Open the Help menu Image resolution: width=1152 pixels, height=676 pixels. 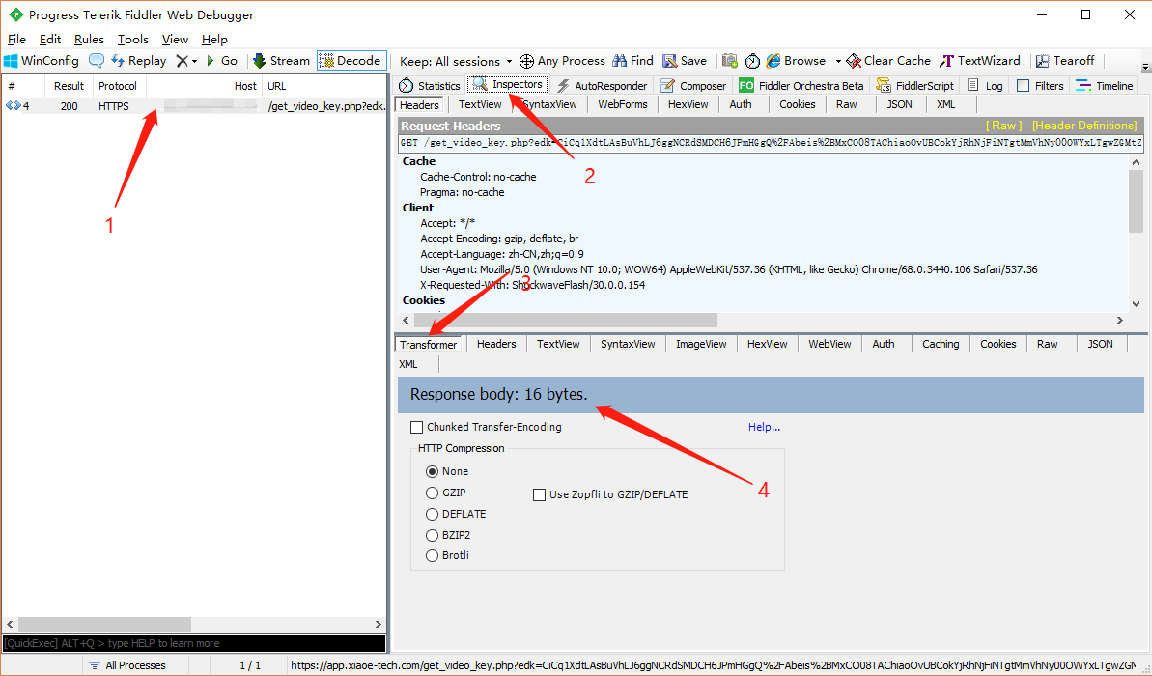pyautogui.click(x=214, y=39)
